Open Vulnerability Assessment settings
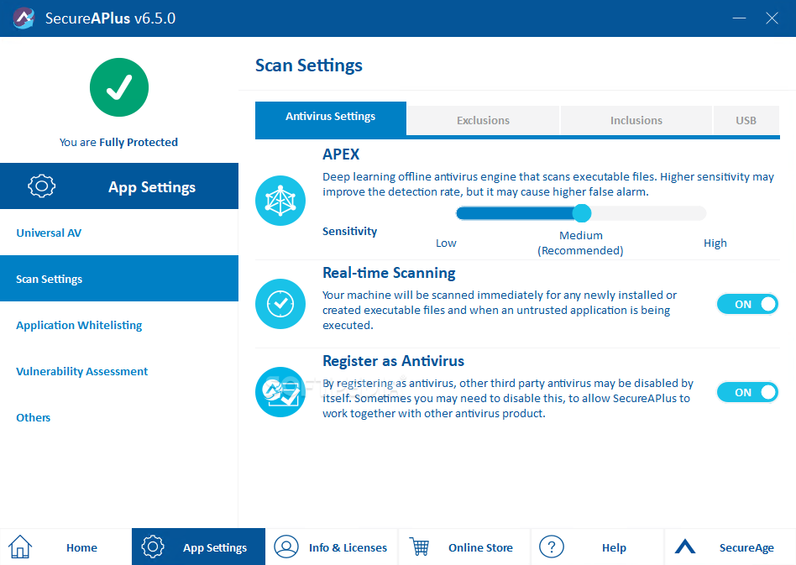The height and width of the screenshot is (565, 796). pyautogui.click(x=119, y=371)
